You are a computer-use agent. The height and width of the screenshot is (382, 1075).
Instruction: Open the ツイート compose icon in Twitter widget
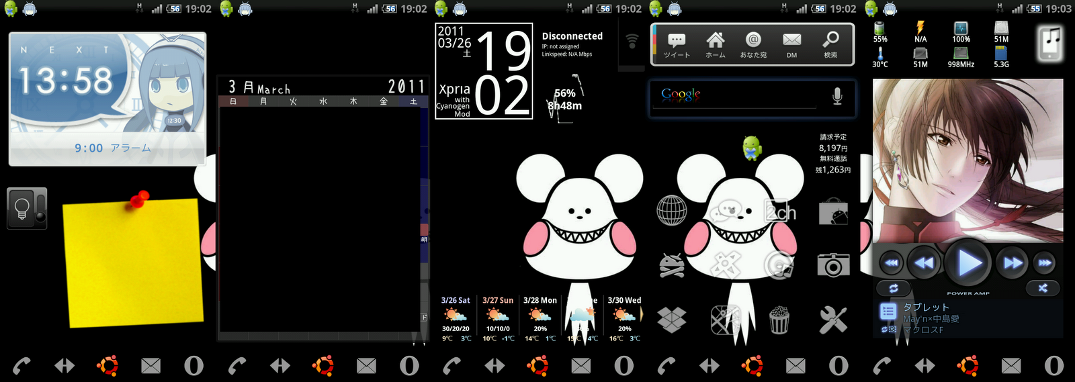677,45
